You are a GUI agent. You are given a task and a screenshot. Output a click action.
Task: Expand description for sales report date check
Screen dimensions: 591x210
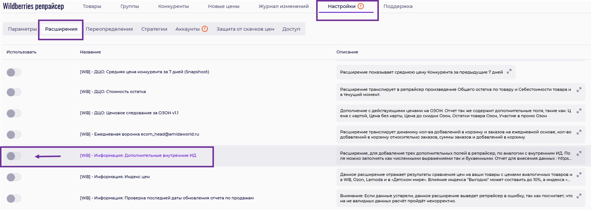point(579,196)
